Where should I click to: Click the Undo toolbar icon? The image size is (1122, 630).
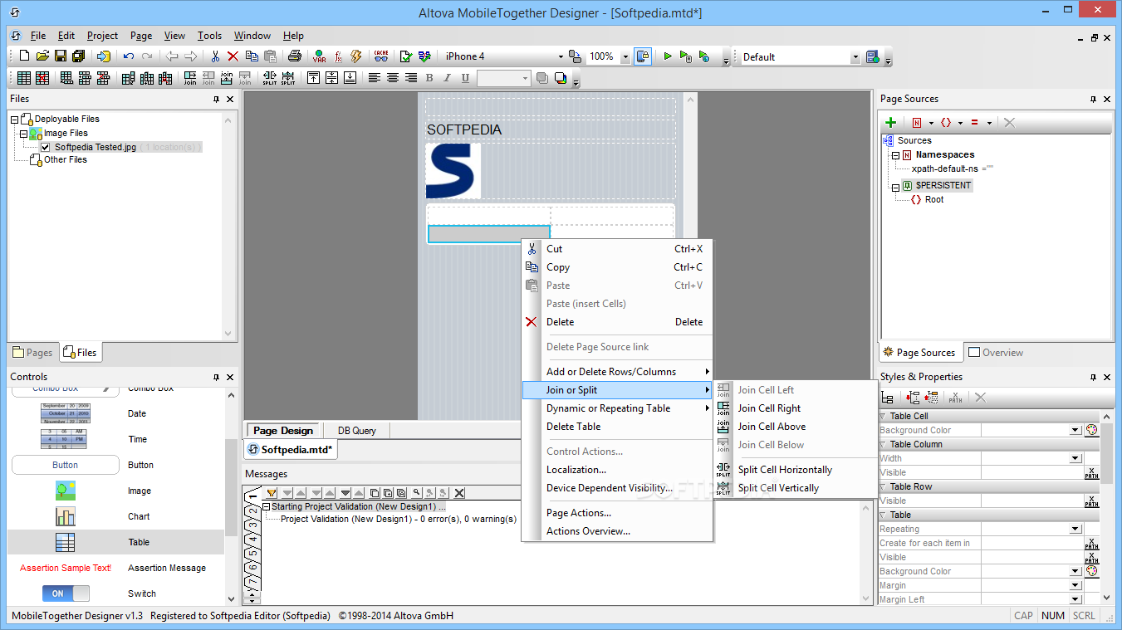tap(129, 56)
